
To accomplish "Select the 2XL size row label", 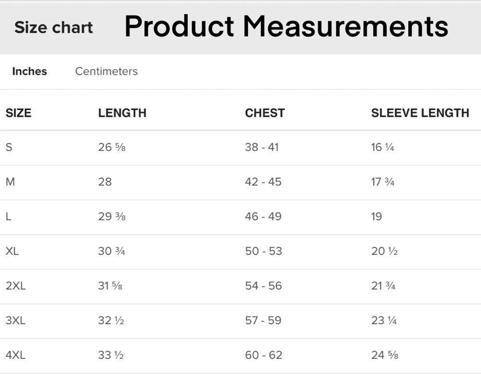I will pyautogui.click(x=16, y=286).
